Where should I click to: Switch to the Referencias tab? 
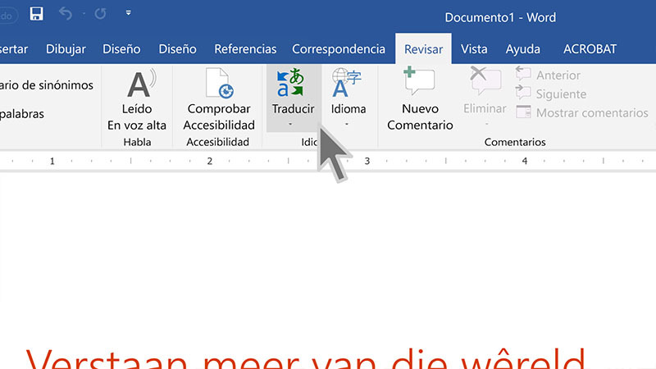click(244, 49)
